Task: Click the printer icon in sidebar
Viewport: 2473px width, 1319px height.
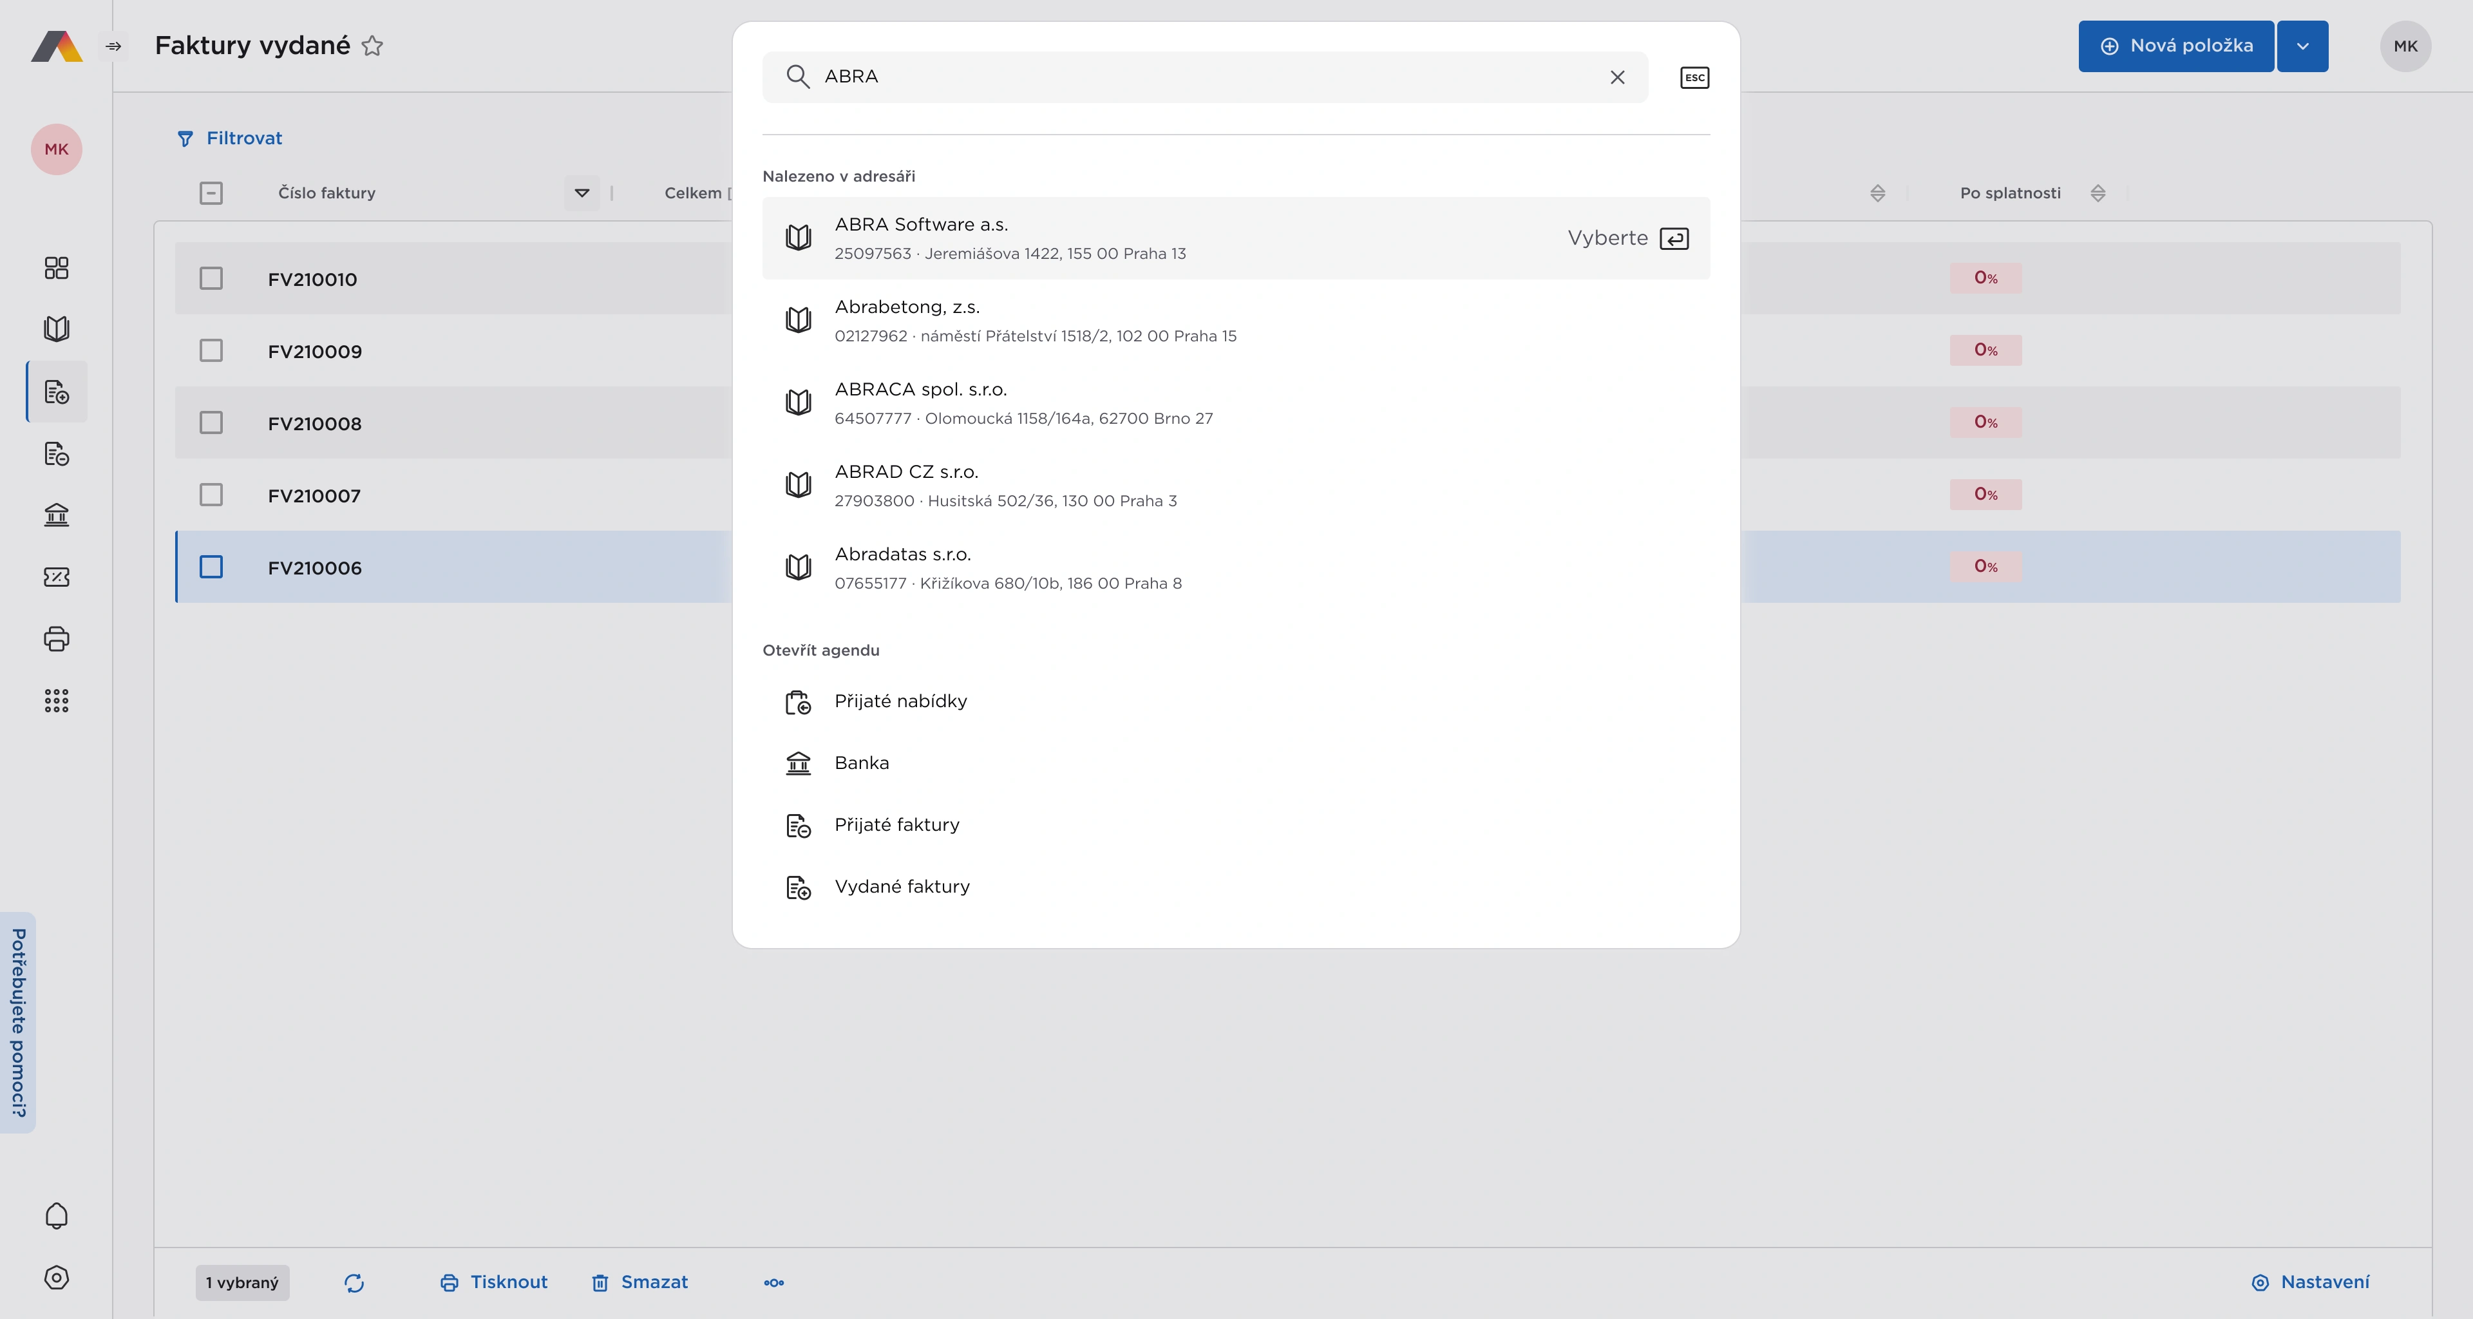Action: (x=57, y=640)
